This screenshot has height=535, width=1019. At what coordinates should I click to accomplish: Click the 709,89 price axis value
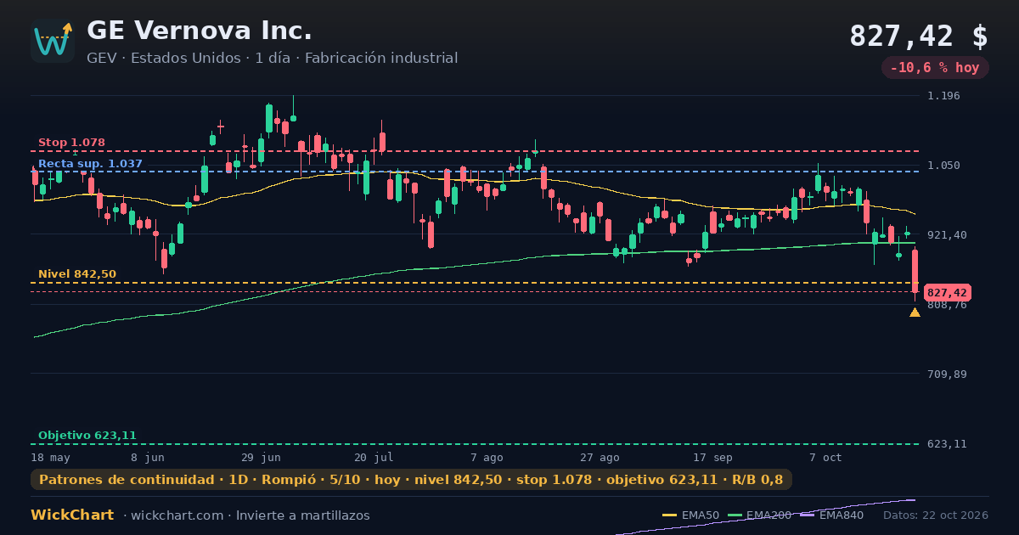pos(947,374)
